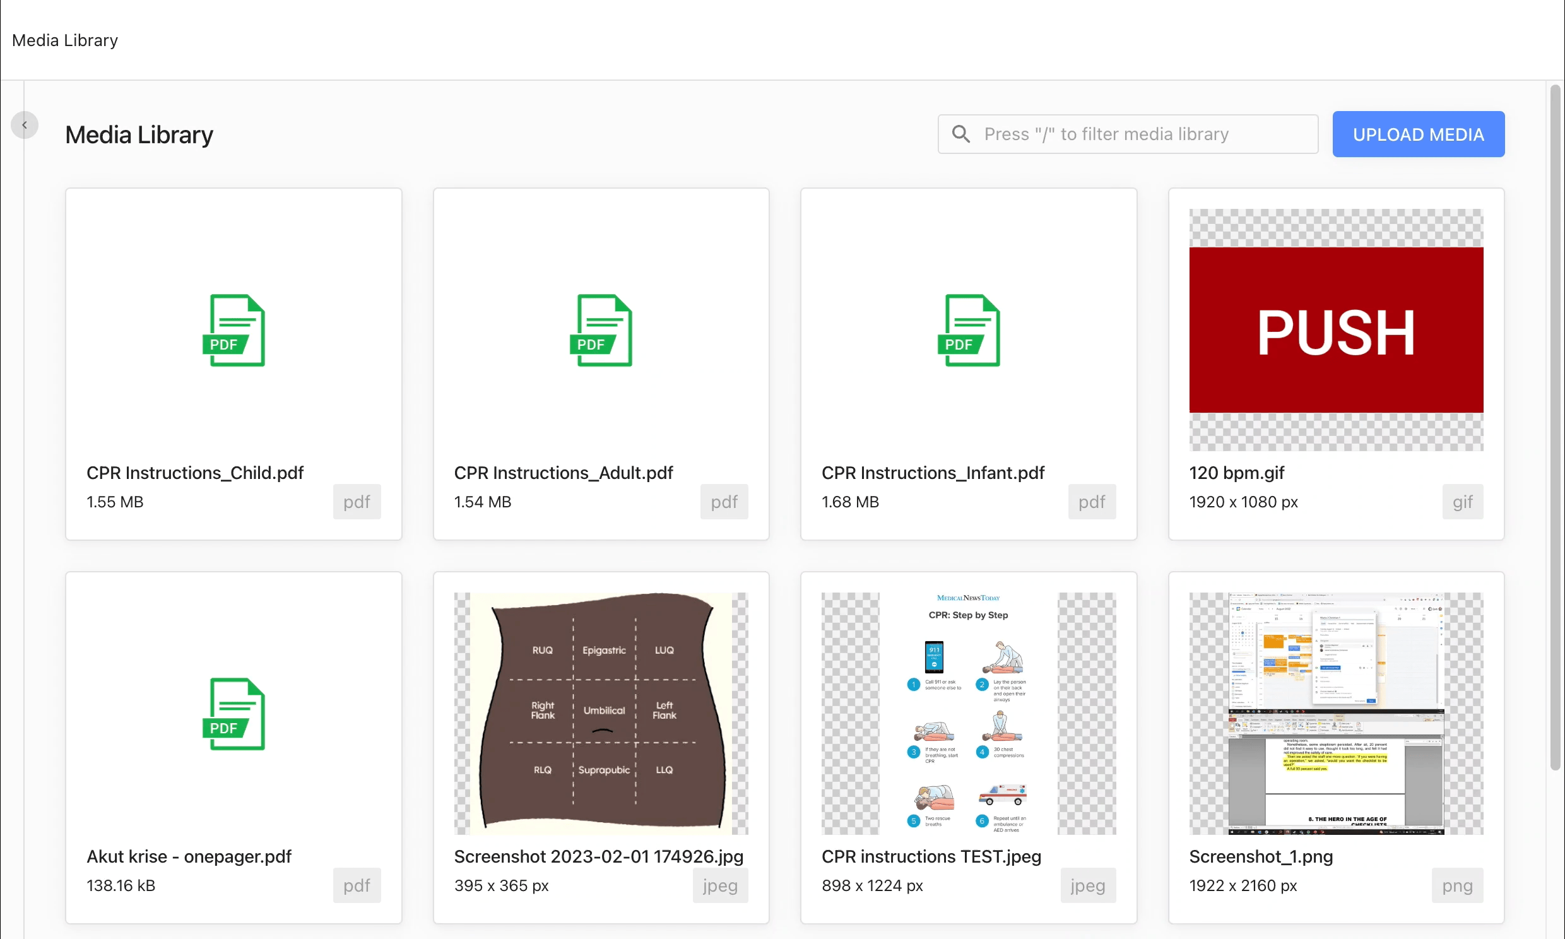Click the PDF icon for Akut krise onepager
The image size is (1565, 939).
click(233, 714)
